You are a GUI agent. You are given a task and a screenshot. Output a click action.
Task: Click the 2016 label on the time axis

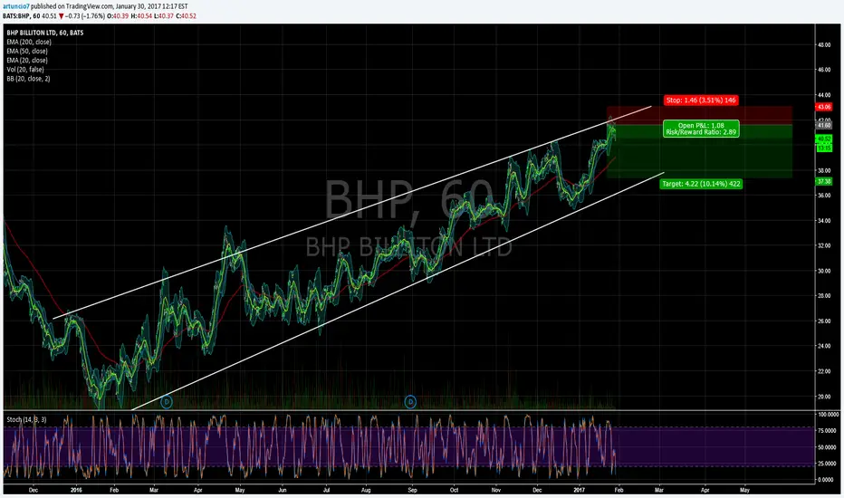pos(76,490)
